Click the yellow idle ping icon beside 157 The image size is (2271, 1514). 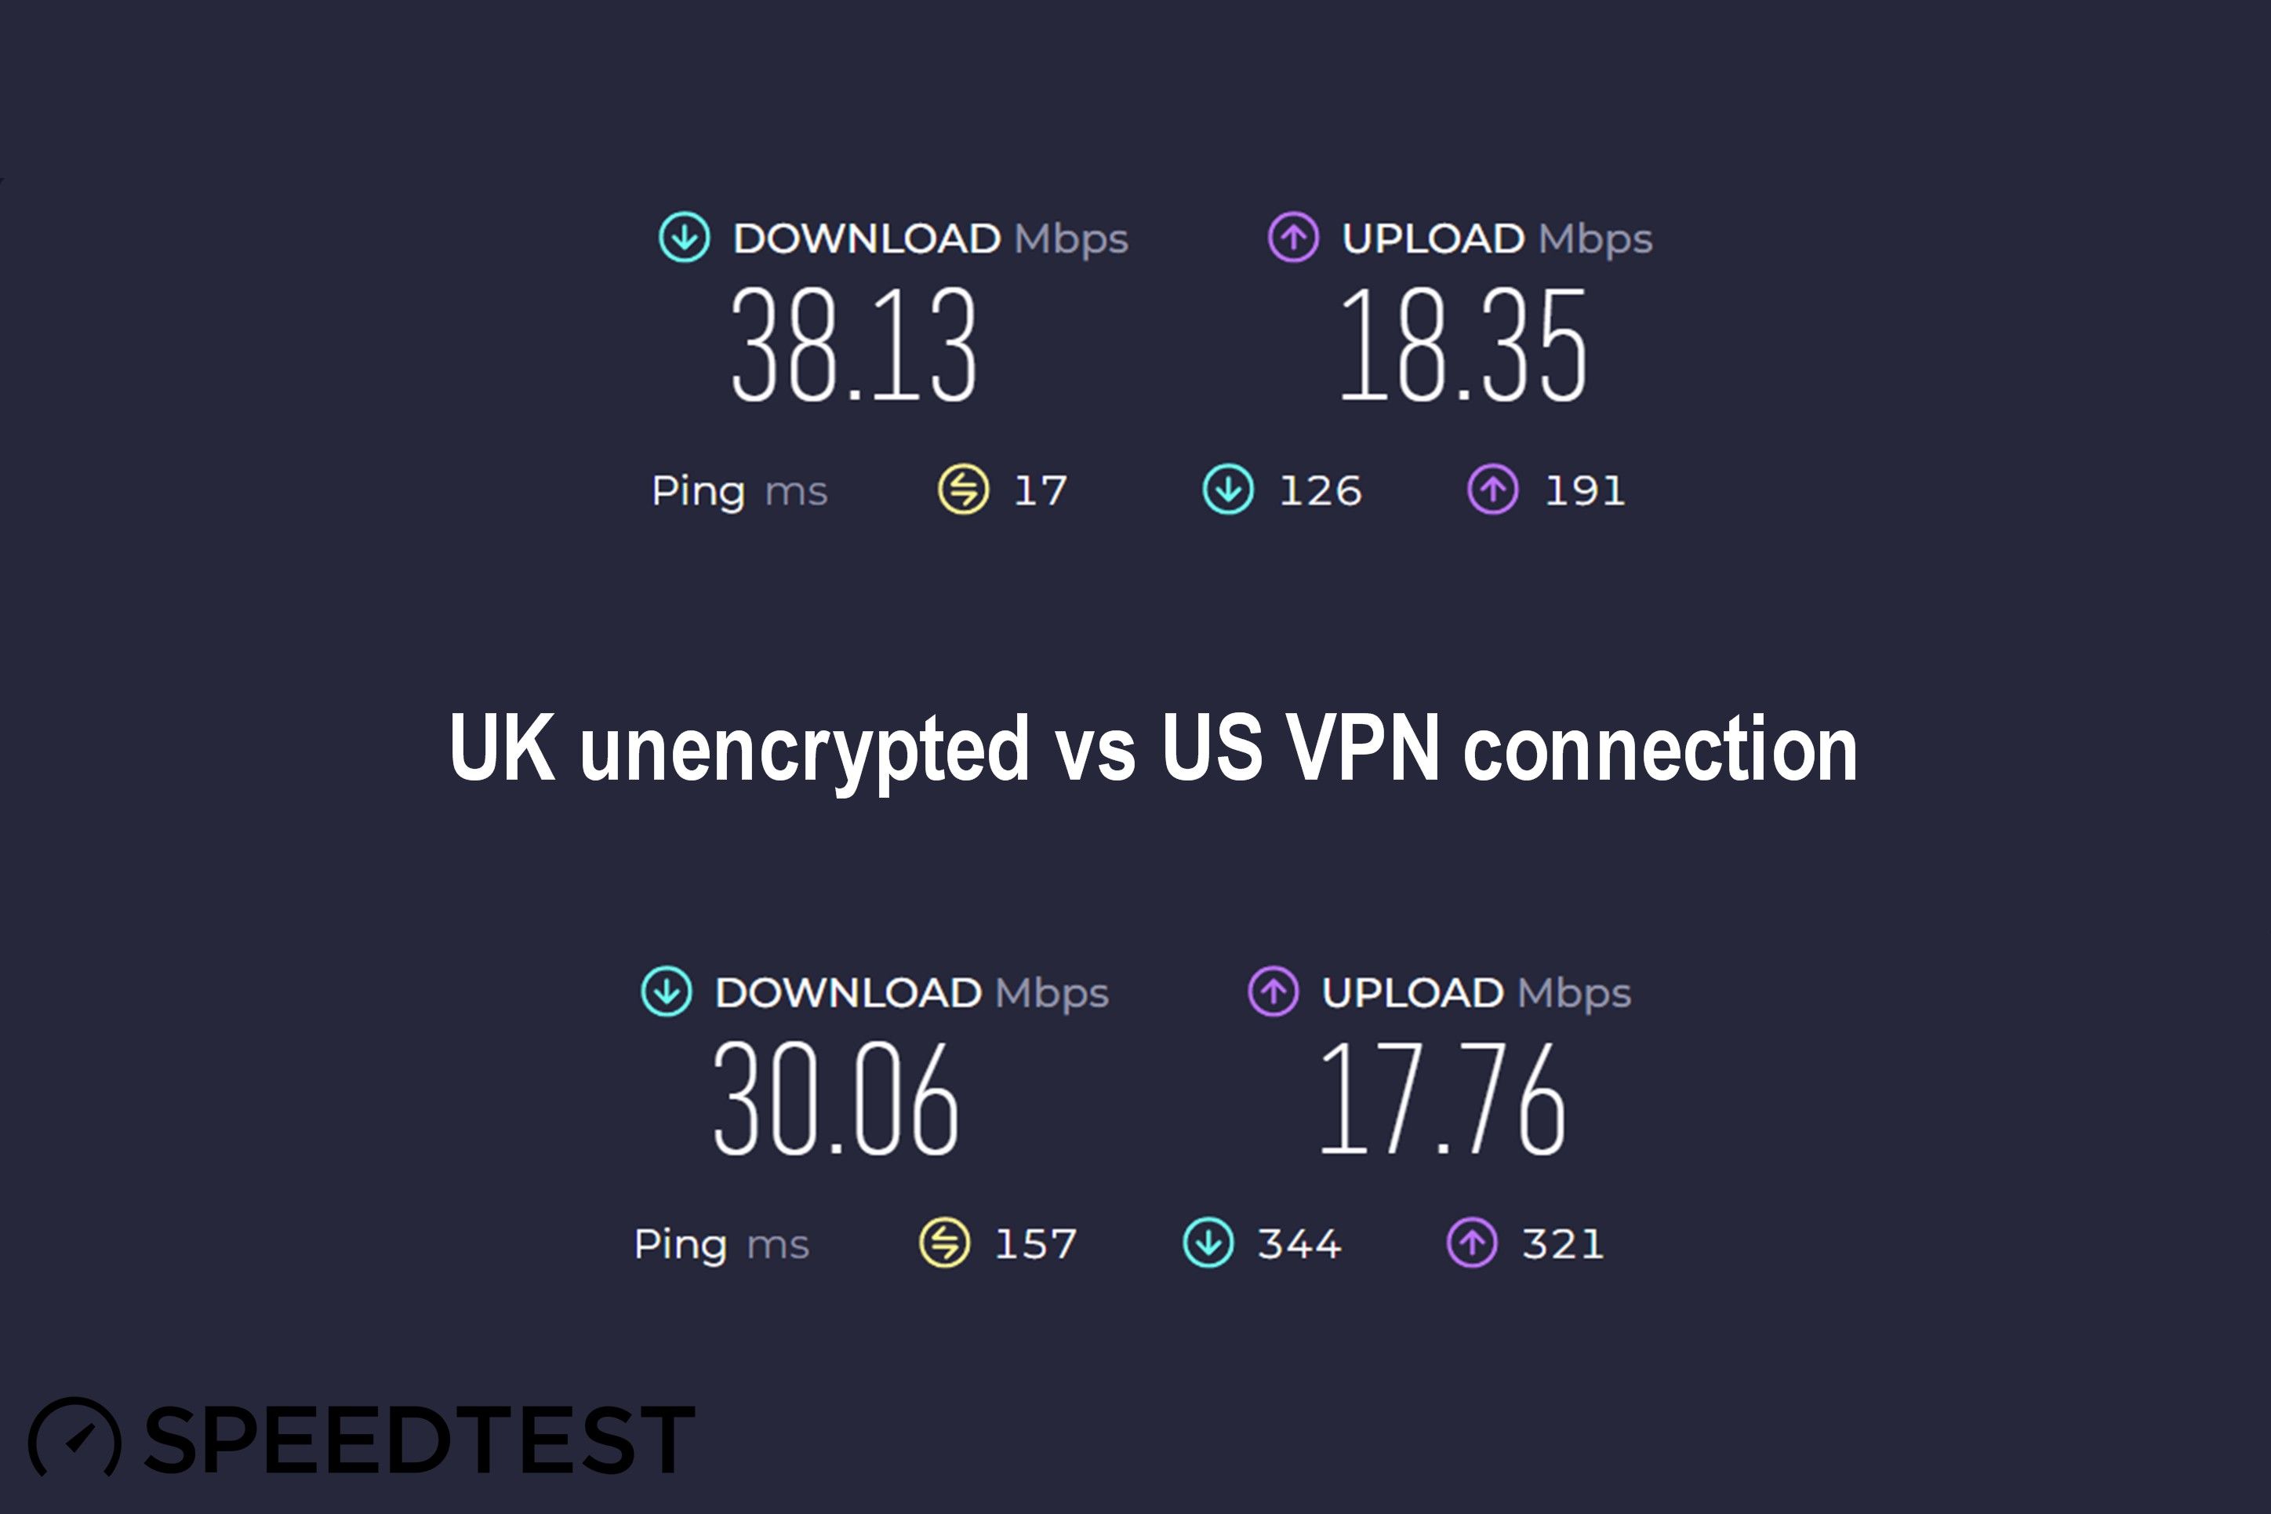945,1242
